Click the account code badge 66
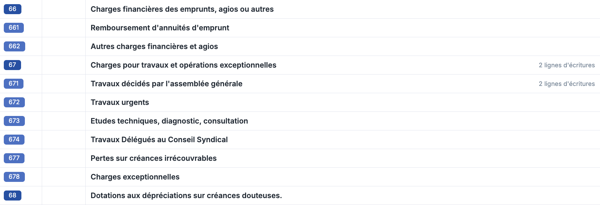The width and height of the screenshot is (600, 205). click(x=12, y=9)
